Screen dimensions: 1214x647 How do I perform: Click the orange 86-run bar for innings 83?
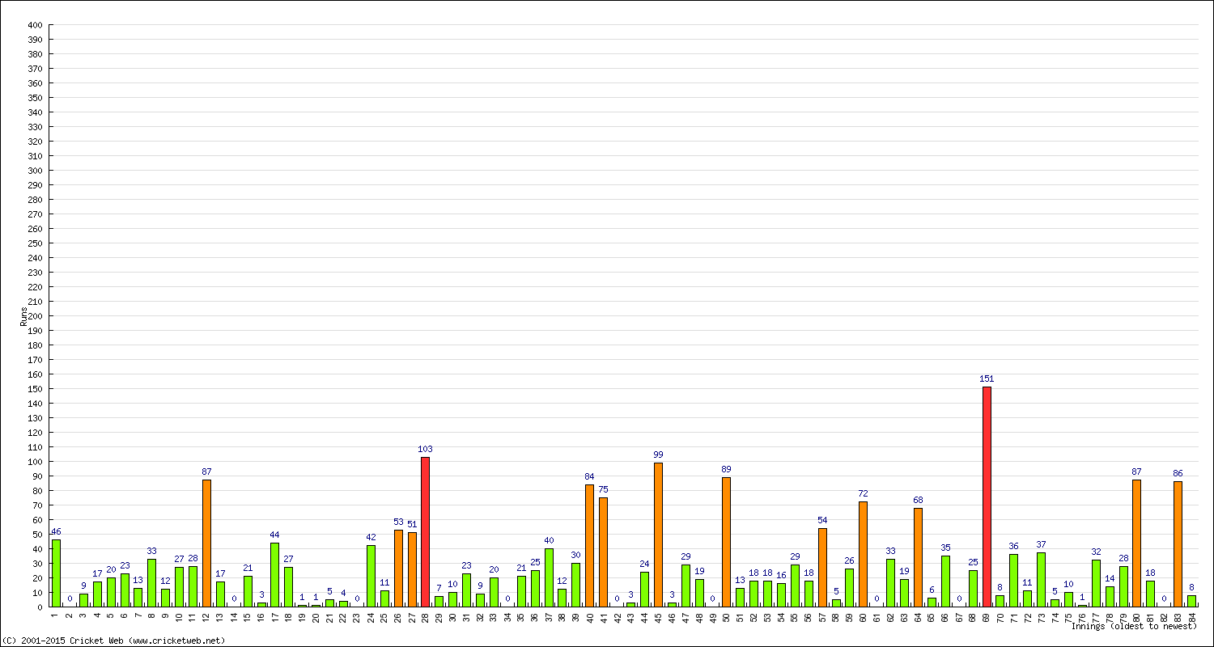point(1178,543)
